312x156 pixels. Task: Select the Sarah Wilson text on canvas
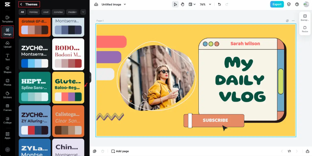click(x=245, y=44)
